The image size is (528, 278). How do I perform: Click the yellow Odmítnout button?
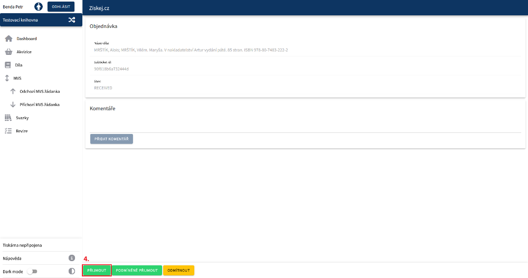[x=178, y=270]
